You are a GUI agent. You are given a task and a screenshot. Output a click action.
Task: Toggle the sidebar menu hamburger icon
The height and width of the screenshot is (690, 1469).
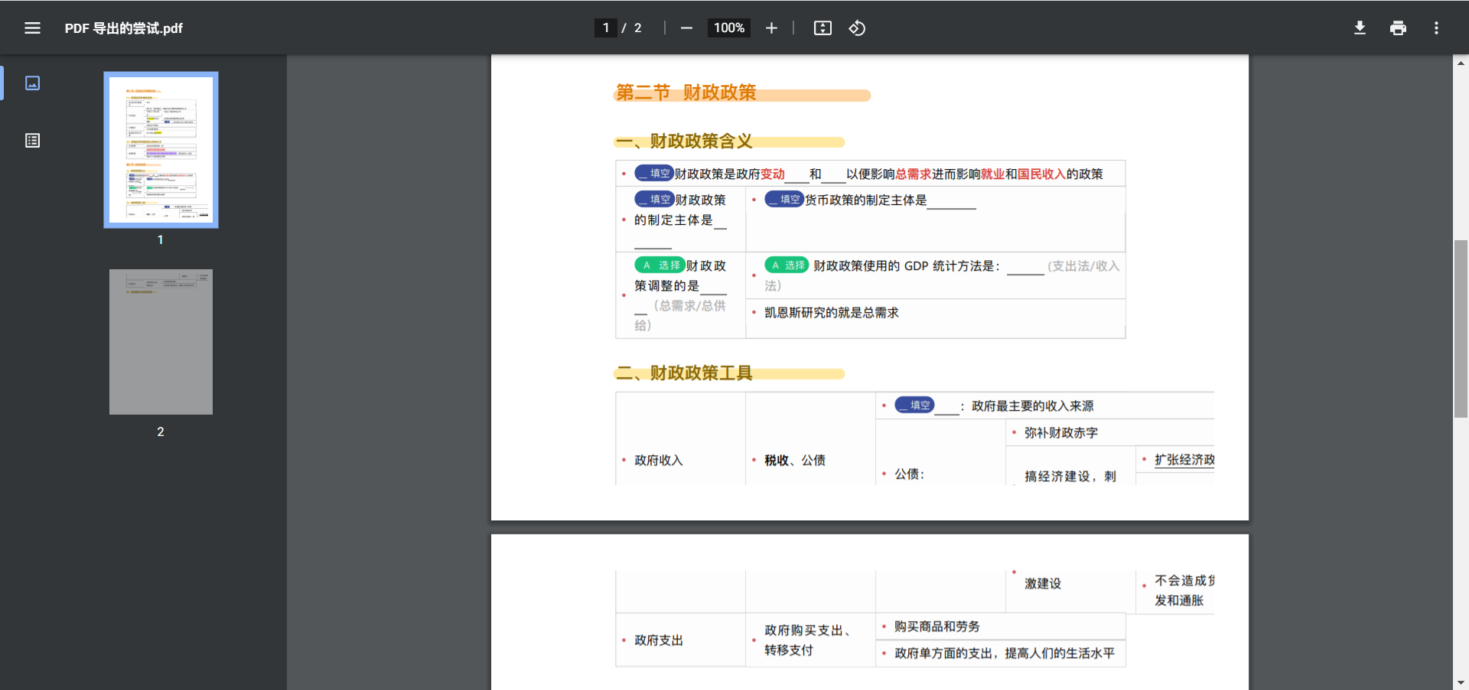coord(32,28)
